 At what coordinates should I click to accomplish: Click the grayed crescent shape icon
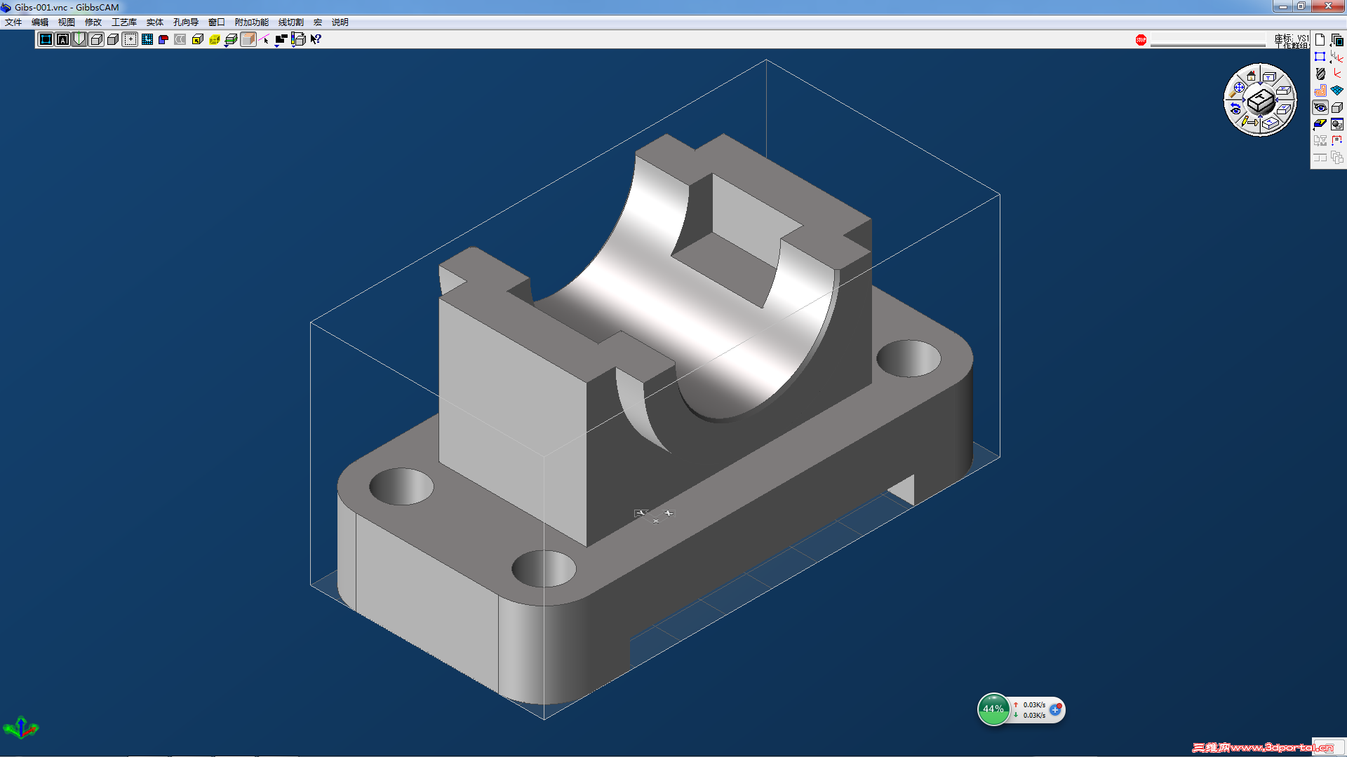[x=180, y=39]
